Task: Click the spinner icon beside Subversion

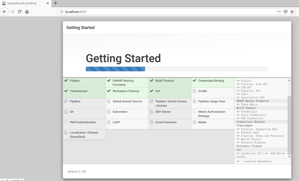Action: click(109, 112)
